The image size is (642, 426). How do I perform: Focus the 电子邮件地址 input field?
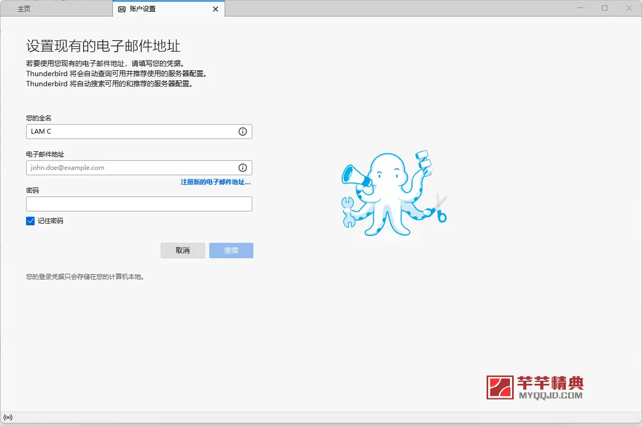(139, 168)
